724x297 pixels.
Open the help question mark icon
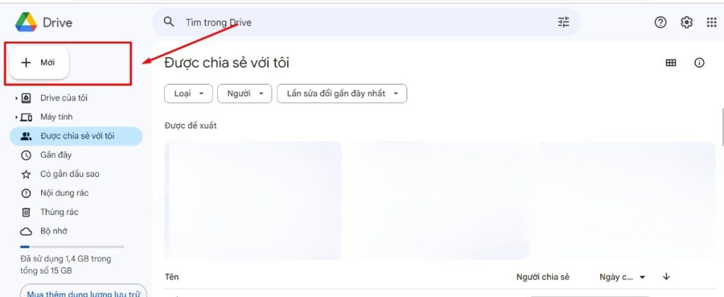[661, 22]
